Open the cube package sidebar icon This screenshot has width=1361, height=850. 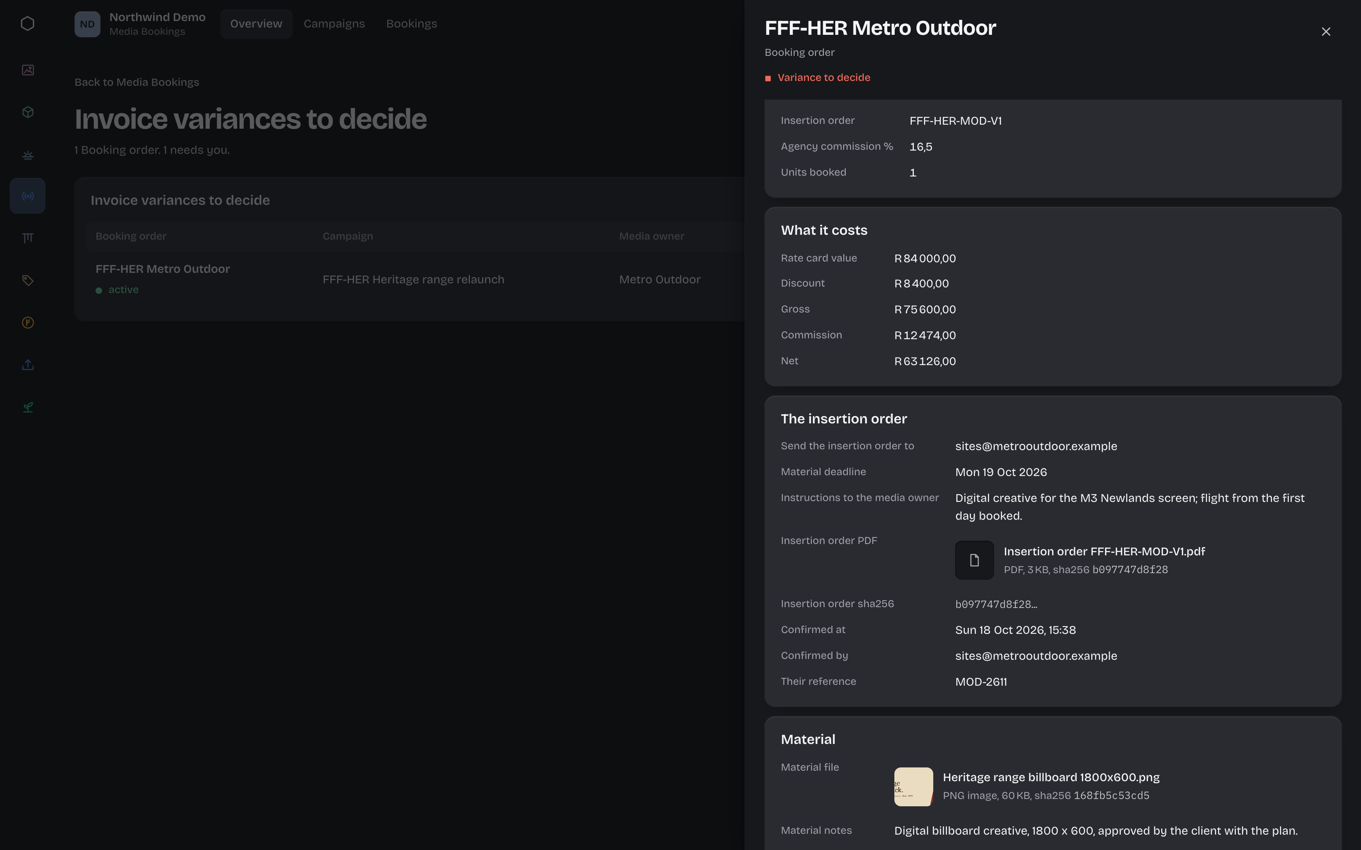click(28, 112)
